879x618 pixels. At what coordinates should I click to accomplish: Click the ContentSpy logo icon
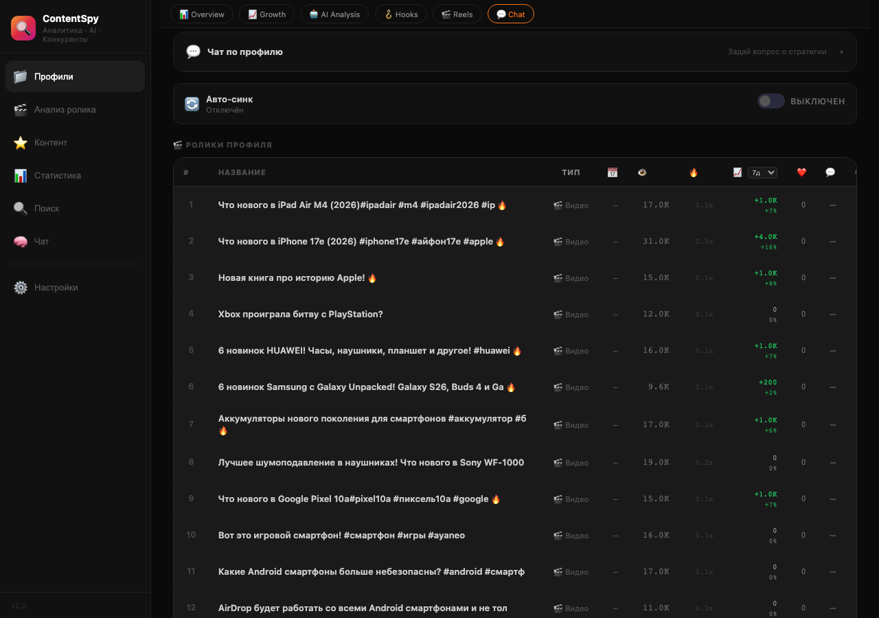click(x=23, y=27)
